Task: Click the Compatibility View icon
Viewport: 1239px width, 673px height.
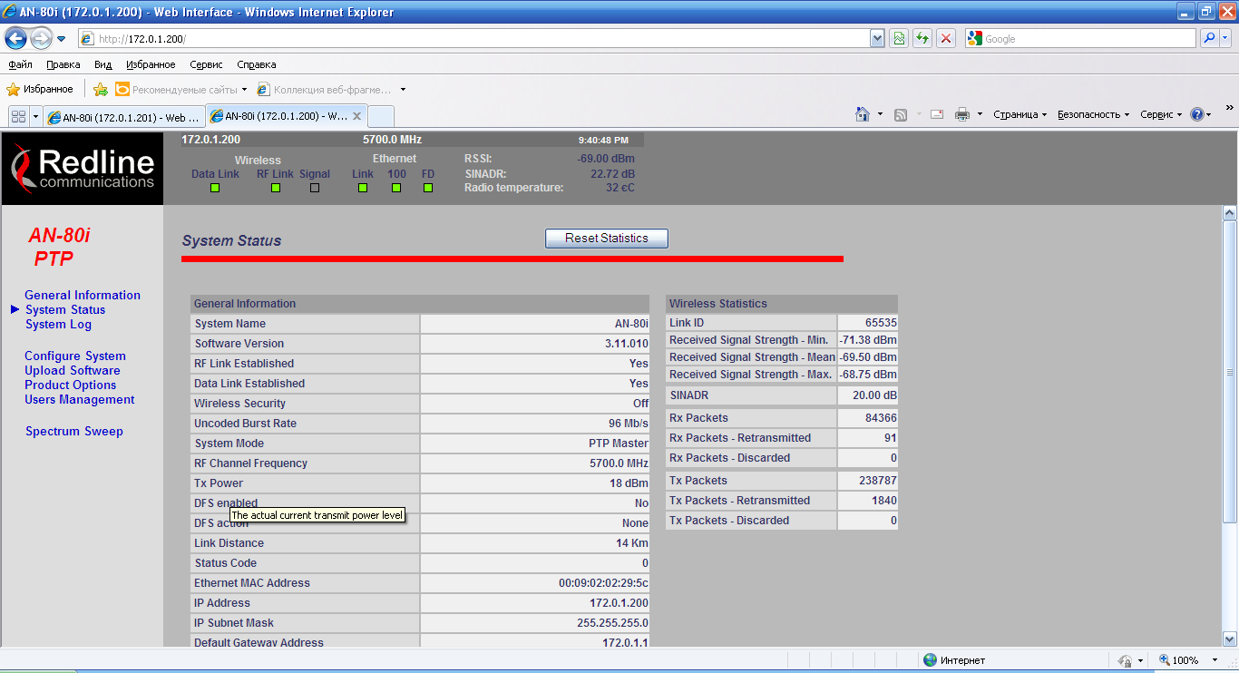Action: click(899, 39)
